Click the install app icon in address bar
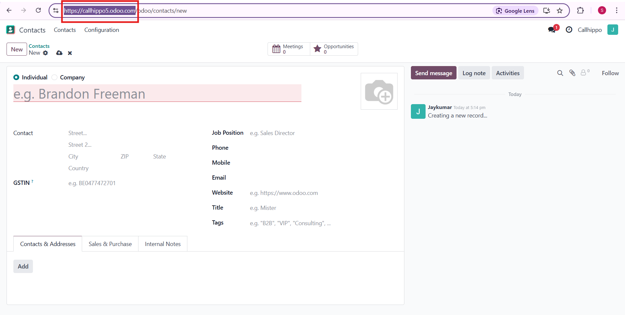Image resolution: width=625 pixels, height=315 pixels. pyautogui.click(x=546, y=11)
